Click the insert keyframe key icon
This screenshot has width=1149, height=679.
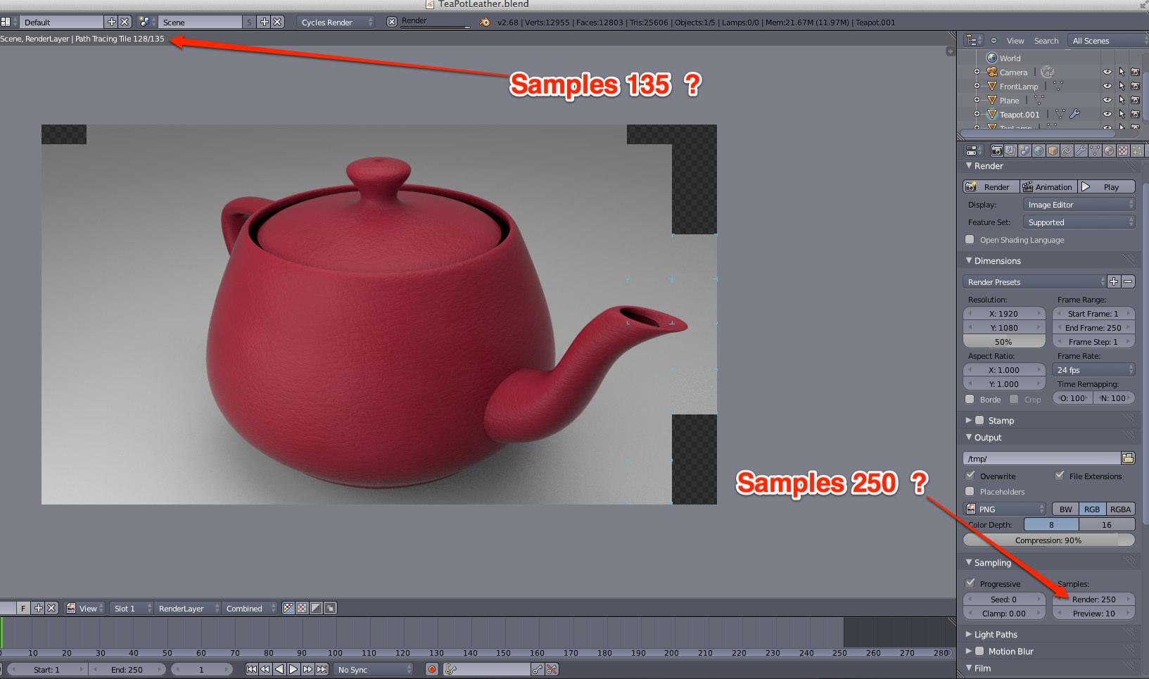[x=538, y=669]
